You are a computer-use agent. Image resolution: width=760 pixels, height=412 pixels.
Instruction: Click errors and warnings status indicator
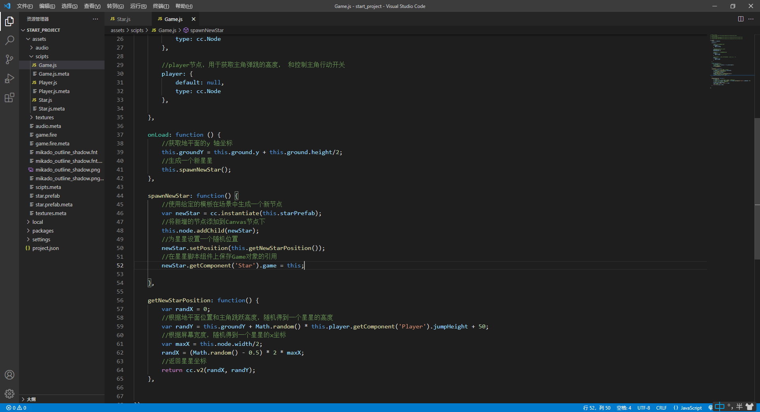click(x=16, y=408)
